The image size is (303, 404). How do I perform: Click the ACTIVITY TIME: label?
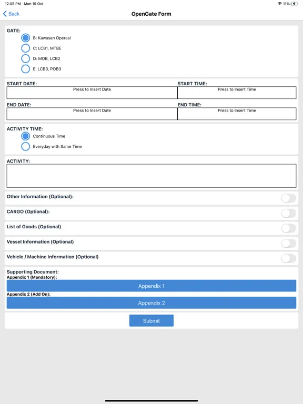25,129
